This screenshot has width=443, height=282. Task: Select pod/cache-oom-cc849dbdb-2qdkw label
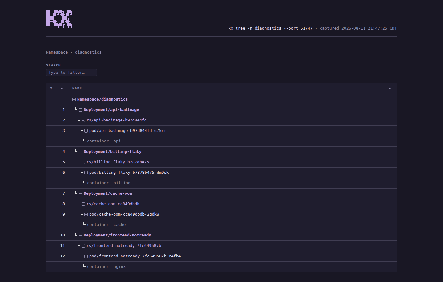pos(124,214)
